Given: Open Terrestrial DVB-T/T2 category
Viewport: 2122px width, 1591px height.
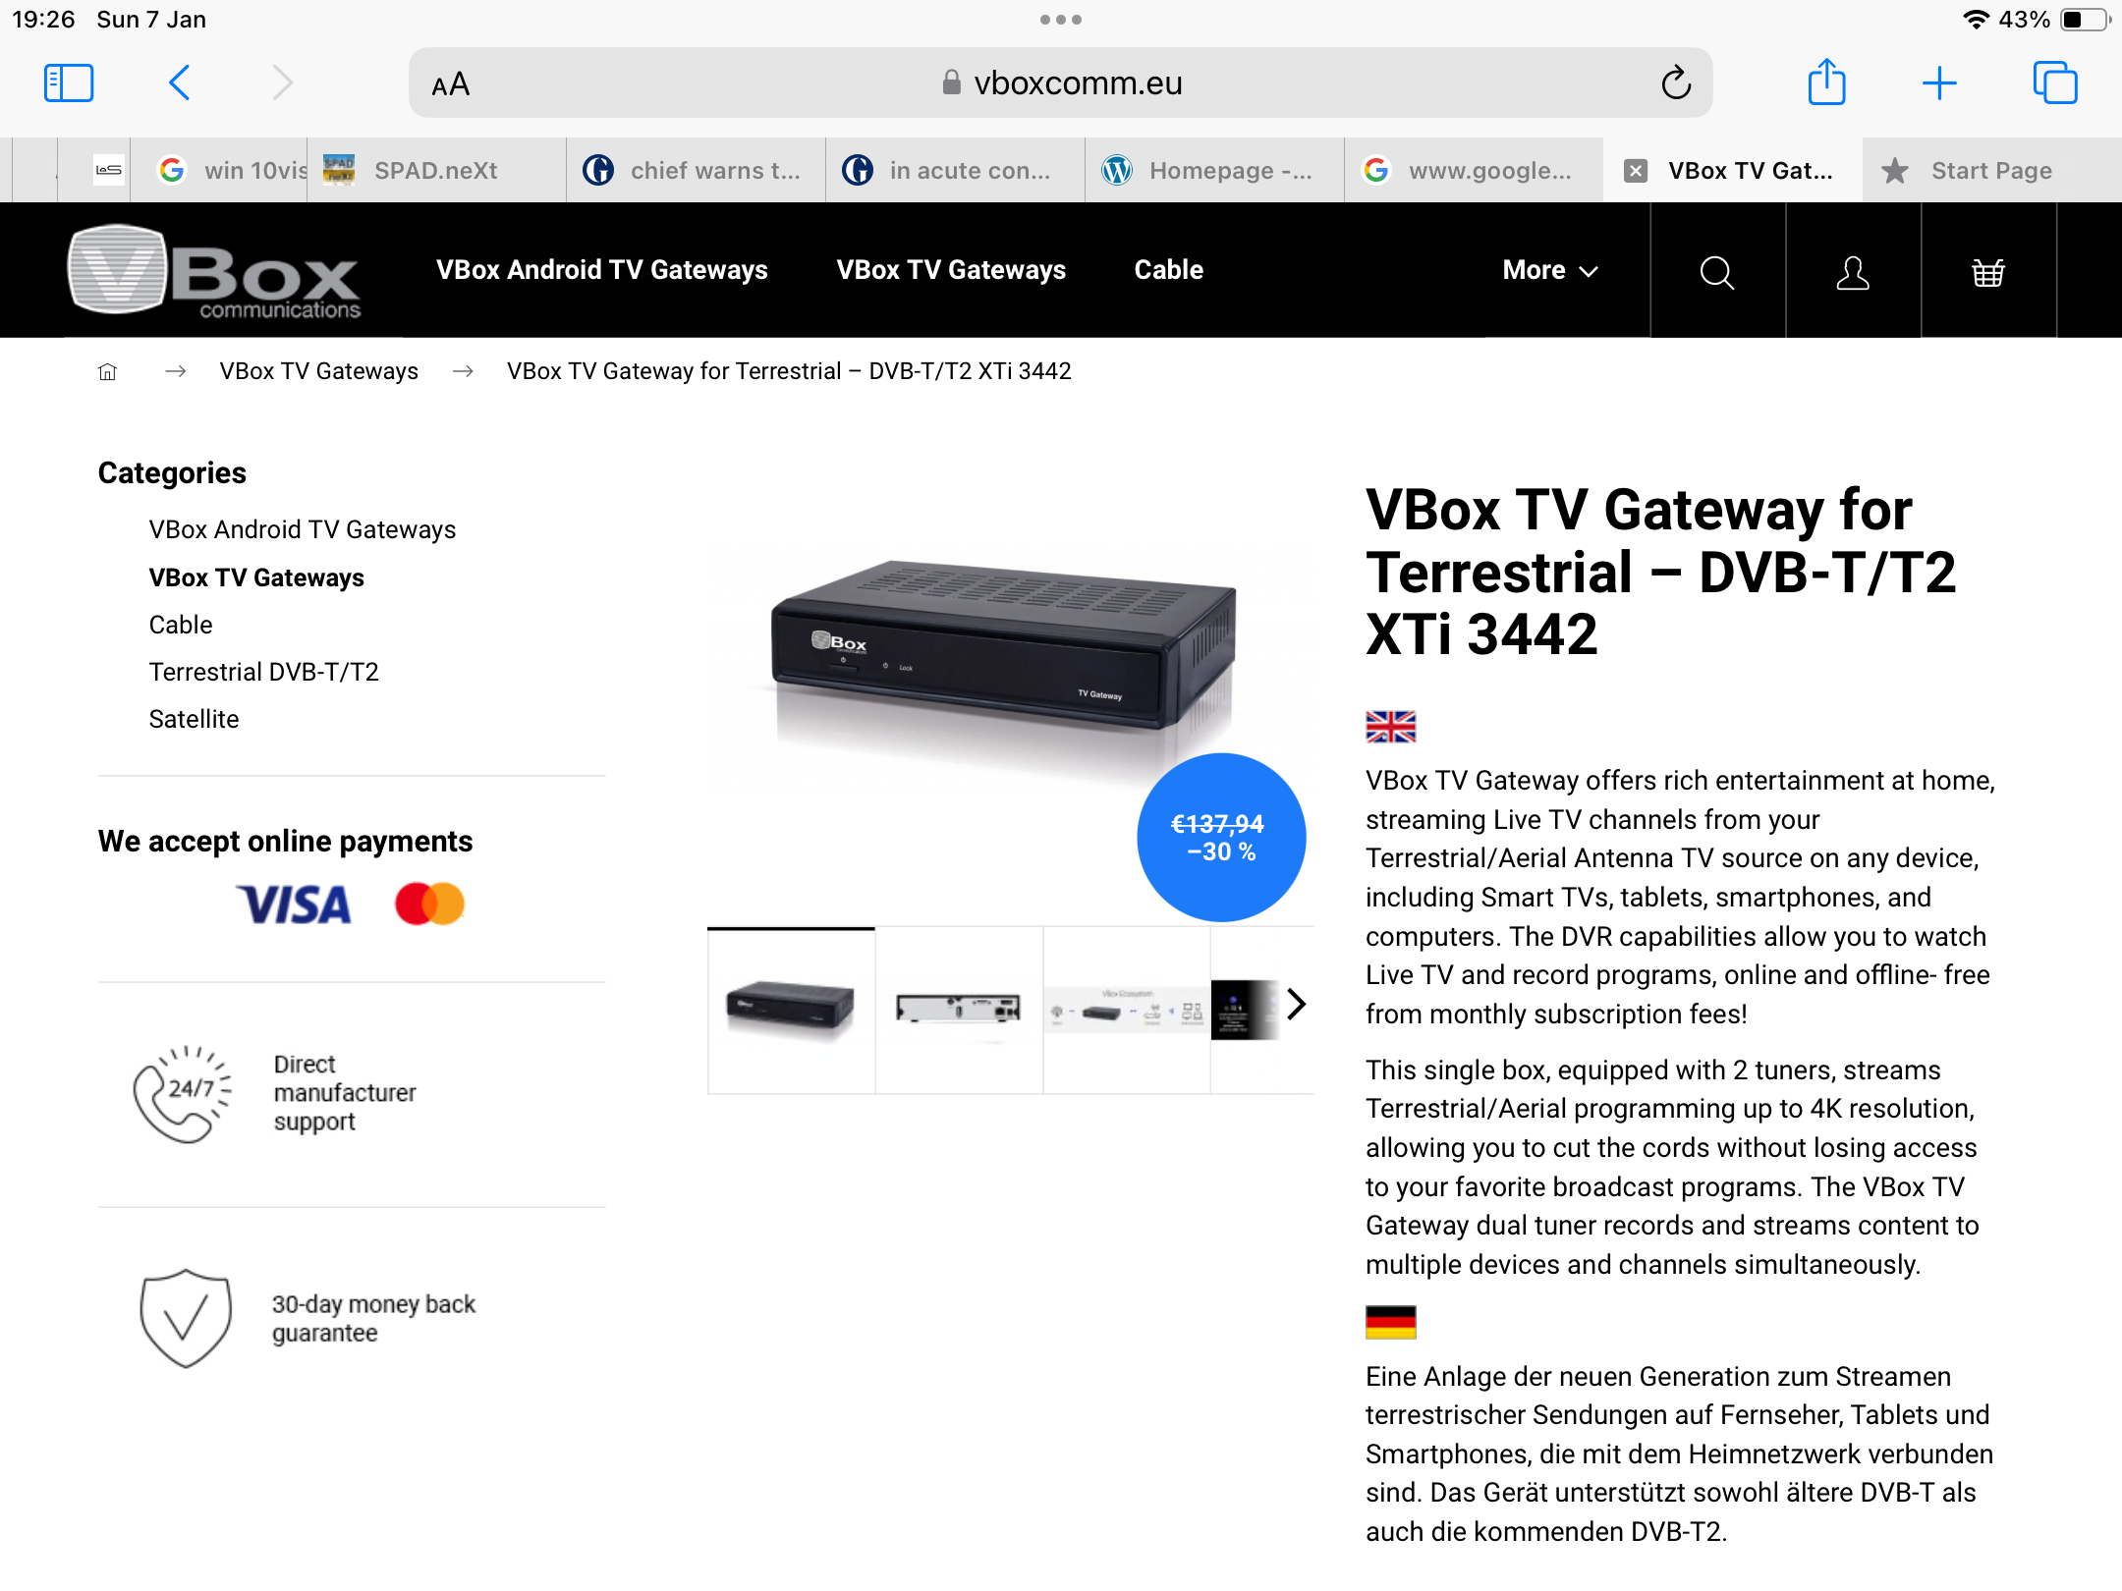Looking at the screenshot, I should tap(264, 672).
